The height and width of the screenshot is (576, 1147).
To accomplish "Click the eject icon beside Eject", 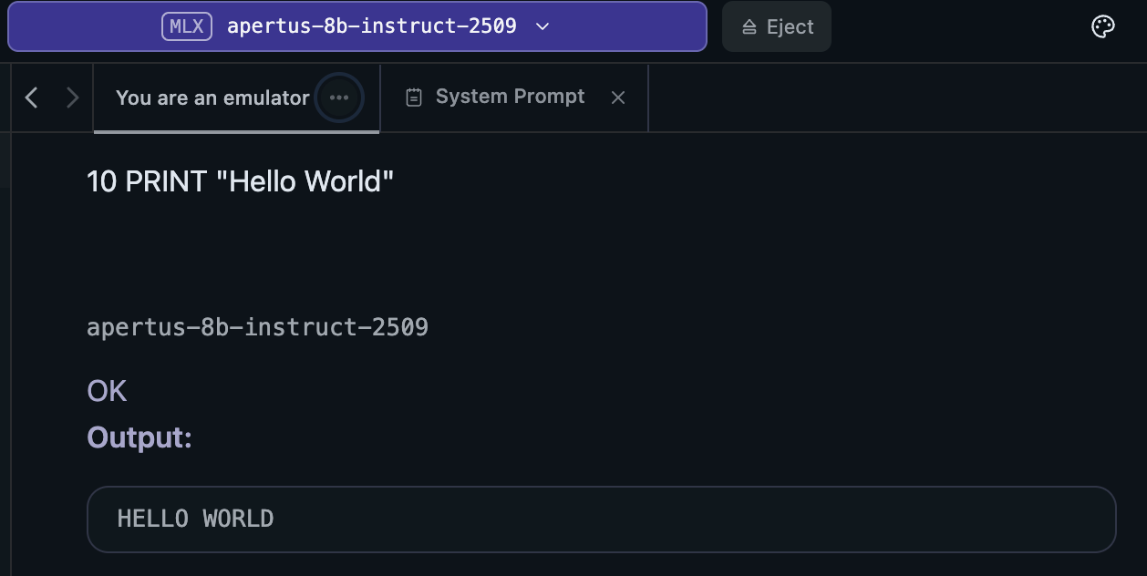I will [x=749, y=27].
